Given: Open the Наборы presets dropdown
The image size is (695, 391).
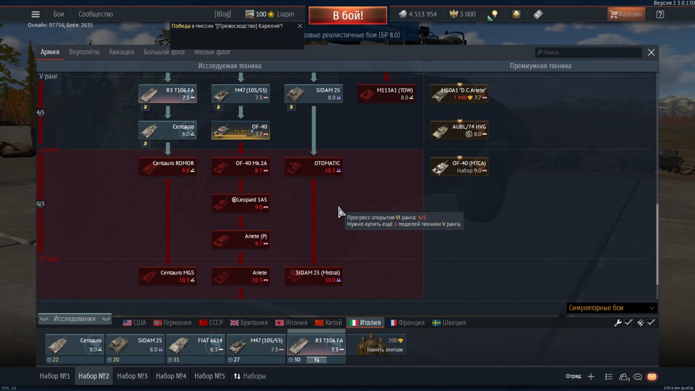Looking at the screenshot, I should click(x=250, y=376).
